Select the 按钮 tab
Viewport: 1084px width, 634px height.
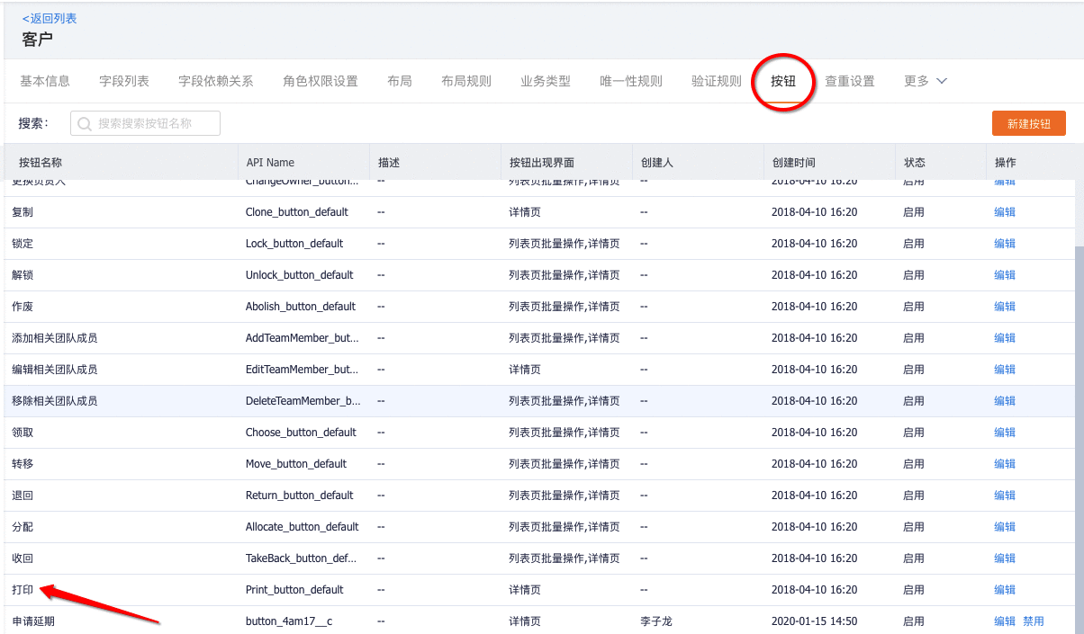(x=783, y=81)
